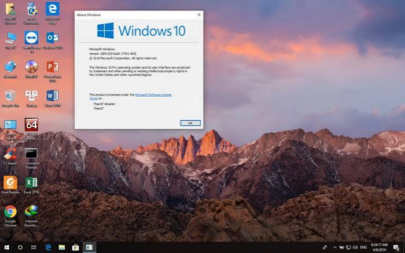Open File Explorer from the taskbar

pyautogui.click(x=62, y=247)
